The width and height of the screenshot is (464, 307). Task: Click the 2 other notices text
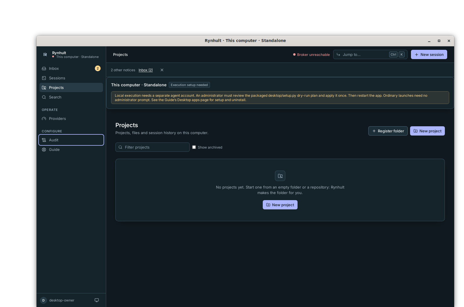click(x=123, y=70)
